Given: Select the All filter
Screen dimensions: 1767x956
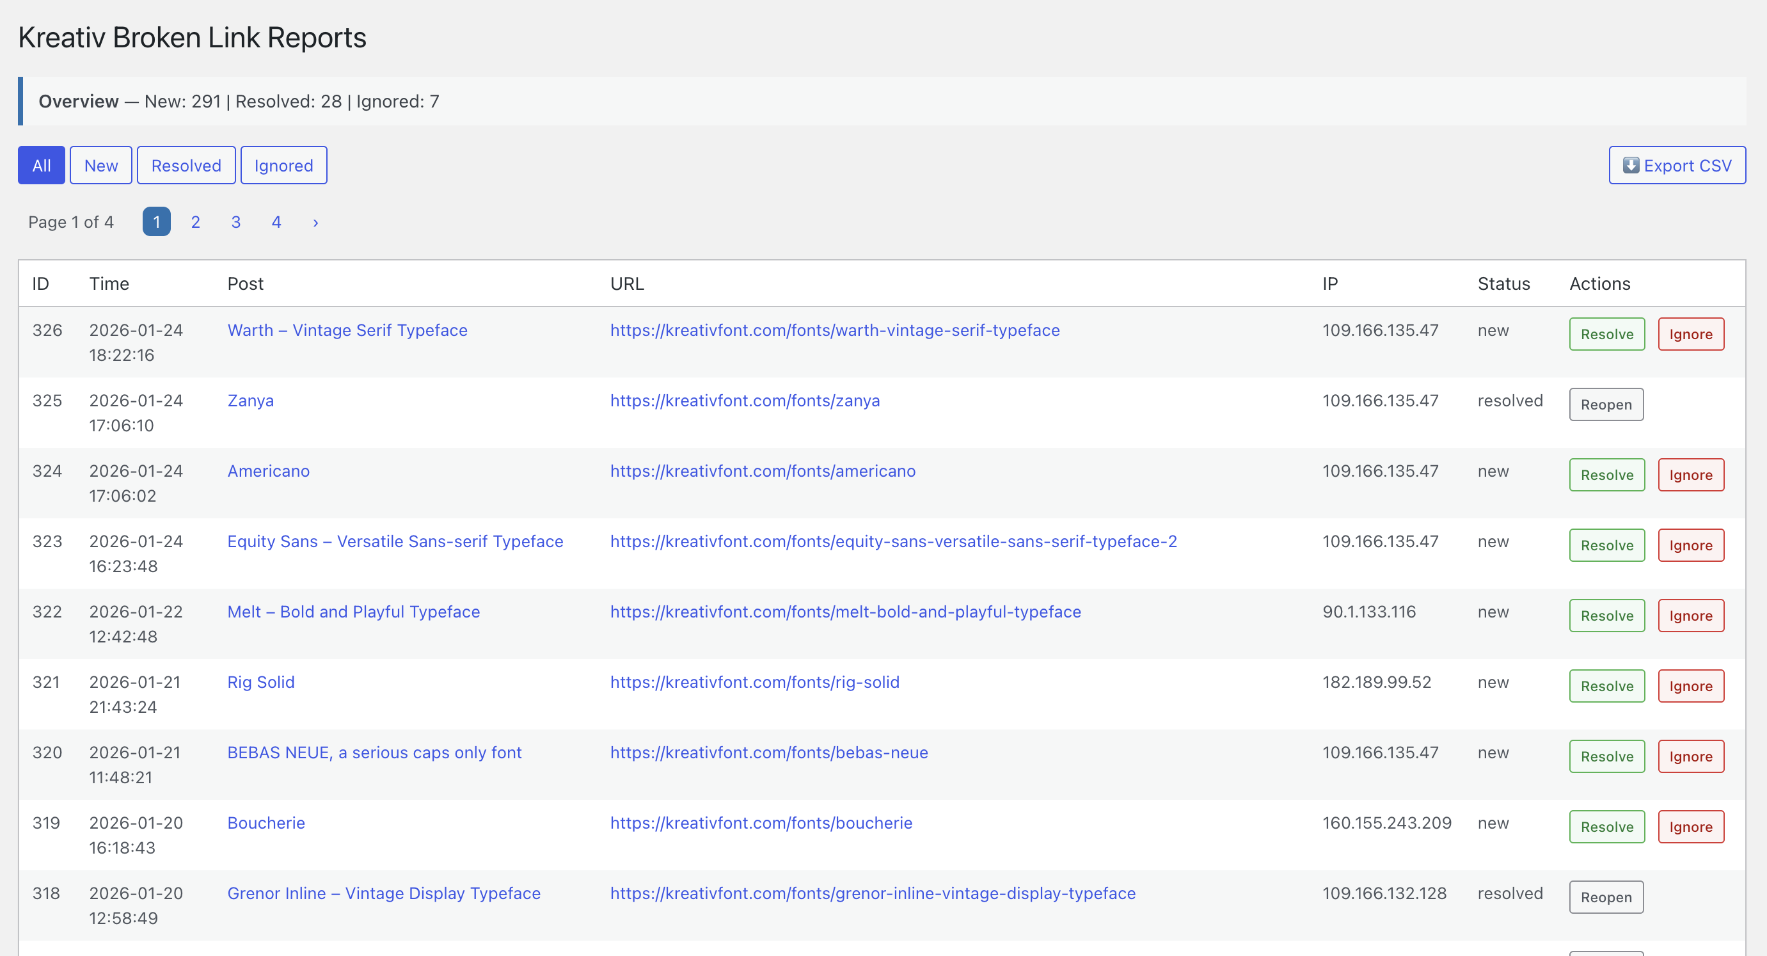Looking at the screenshot, I should pyautogui.click(x=41, y=164).
